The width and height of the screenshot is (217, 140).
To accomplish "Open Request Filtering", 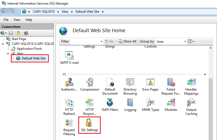I will pyautogui.click(x=69, y=127).
